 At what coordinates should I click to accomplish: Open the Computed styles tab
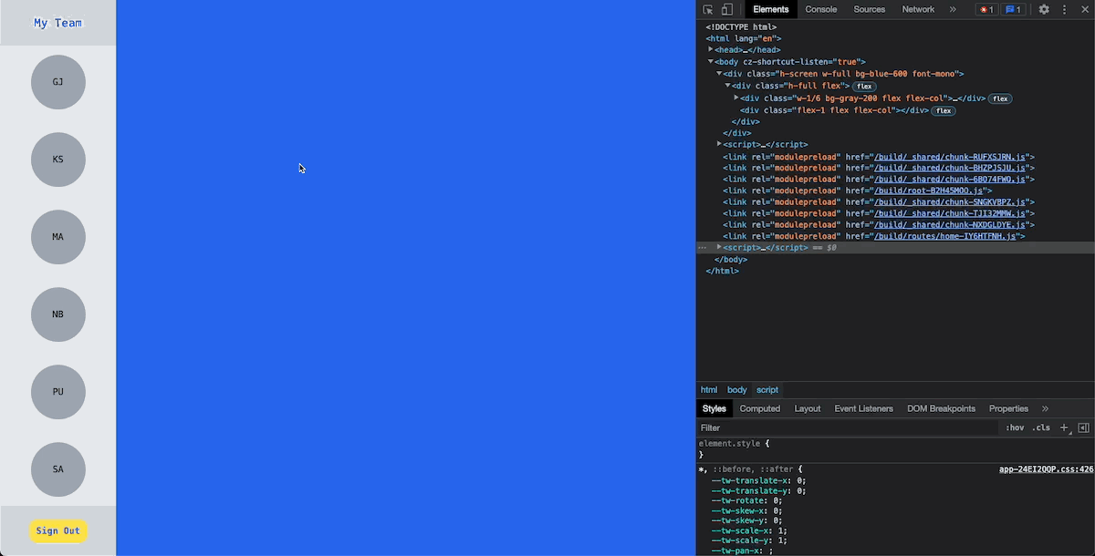click(x=759, y=408)
